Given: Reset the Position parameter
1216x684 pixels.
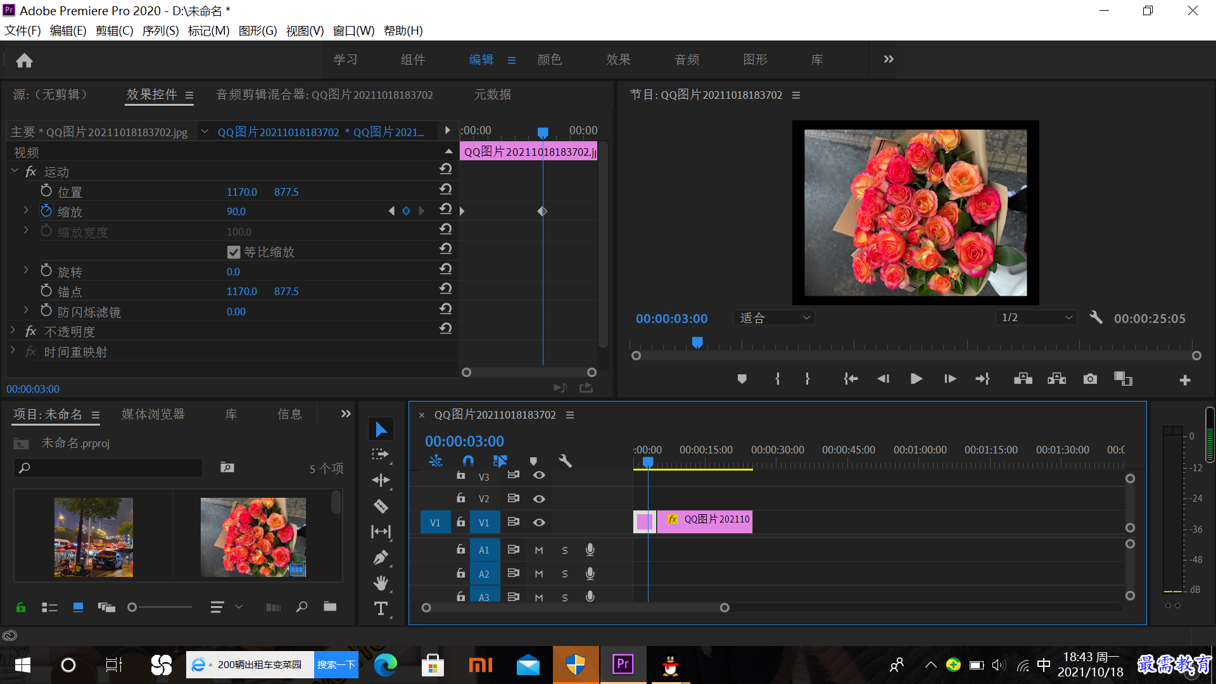Looking at the screenshot, I should 446,189.
